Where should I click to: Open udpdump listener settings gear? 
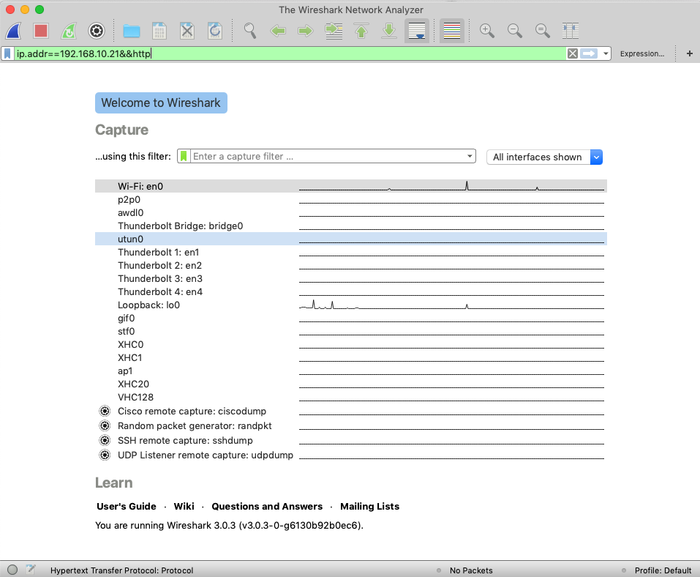pos(105,455)
